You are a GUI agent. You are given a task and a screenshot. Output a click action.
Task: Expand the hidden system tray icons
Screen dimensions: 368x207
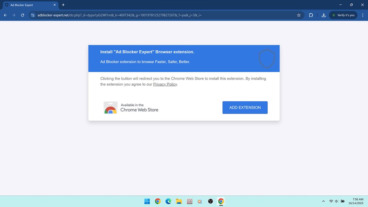[x=323, y=201]
